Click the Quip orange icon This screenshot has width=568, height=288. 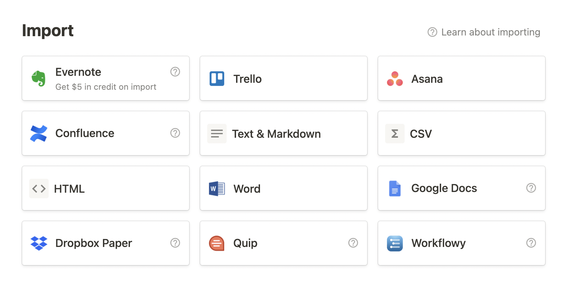coord(217,243)
